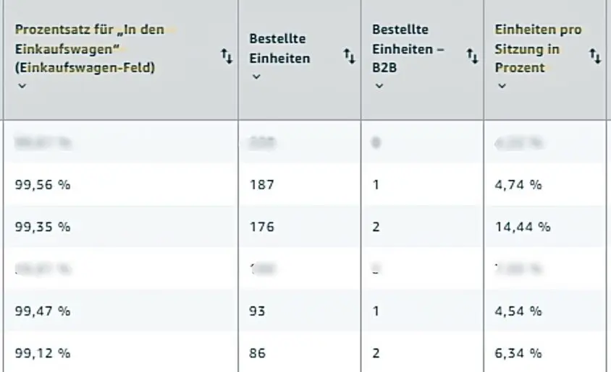This screenshot has width=611, height=372.
Task: Expand chevron under Bestellte Einheiten header
Action: [256, 77]
